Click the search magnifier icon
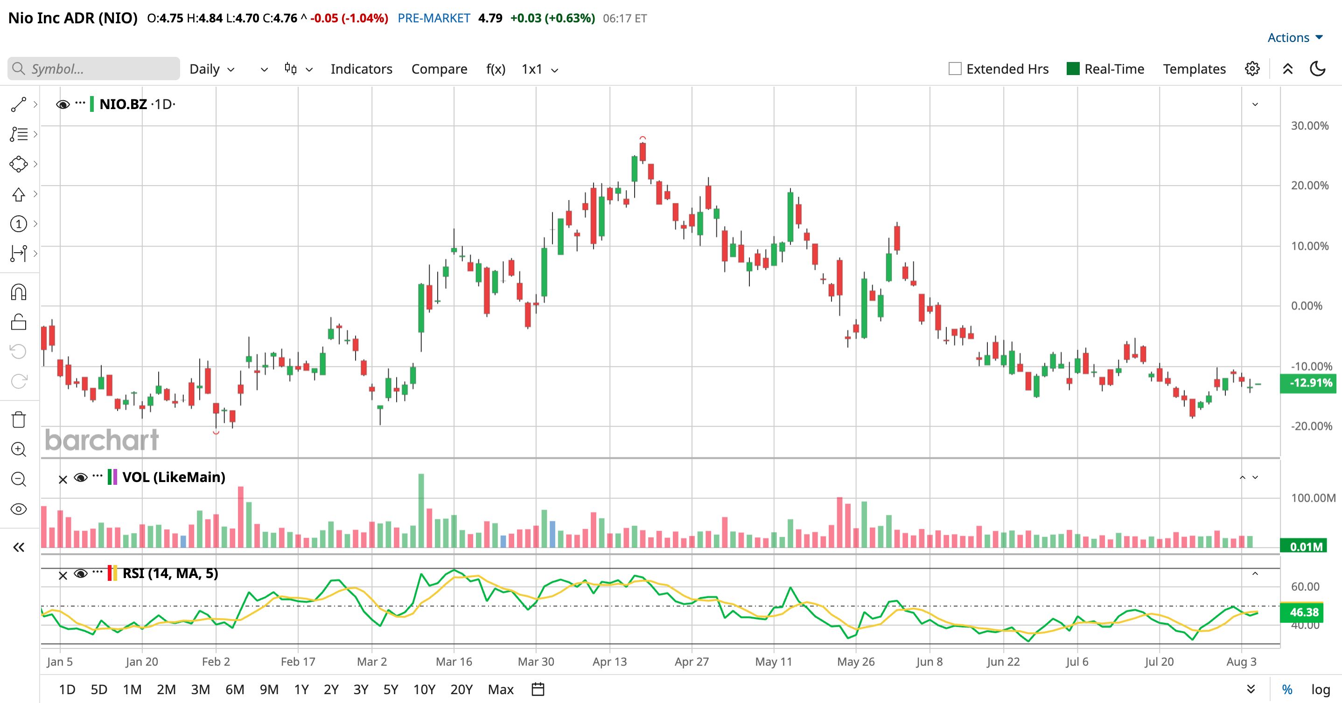Image resolution: width=1342 pixels, height=703 pixels. (19, 69)
